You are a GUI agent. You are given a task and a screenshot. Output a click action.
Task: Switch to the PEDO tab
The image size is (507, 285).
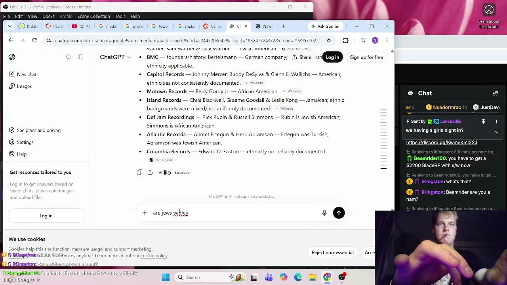tap(55, 26)
